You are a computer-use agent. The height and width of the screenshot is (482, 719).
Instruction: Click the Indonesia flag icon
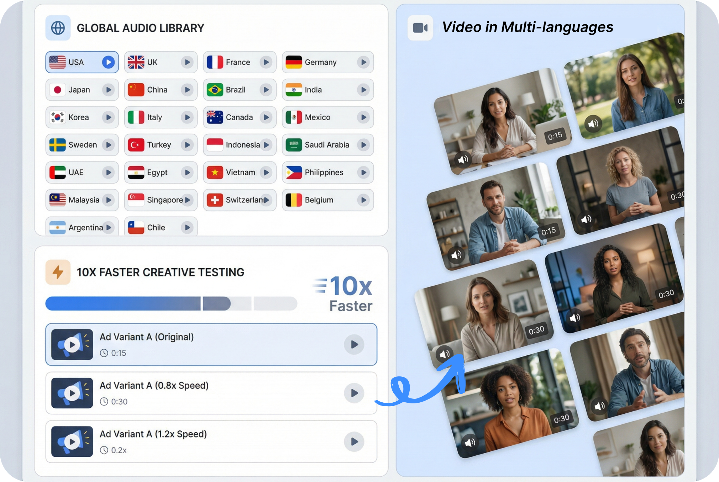coord(215,145)
